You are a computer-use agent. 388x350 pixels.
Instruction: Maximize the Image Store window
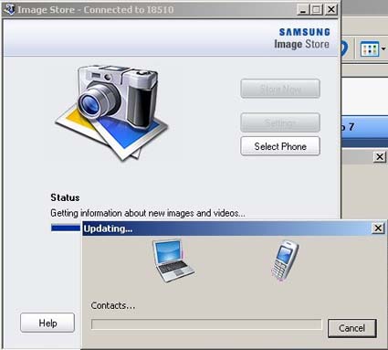point(317,10)
